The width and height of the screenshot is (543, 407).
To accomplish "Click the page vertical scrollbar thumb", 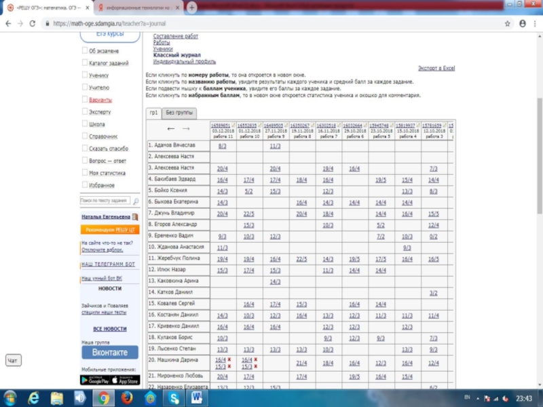I will click(540, 156).
